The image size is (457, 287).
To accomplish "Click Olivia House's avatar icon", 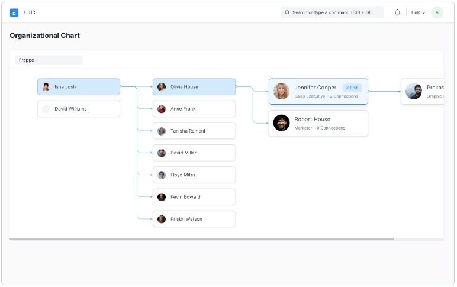I will [x=162, y=87].
